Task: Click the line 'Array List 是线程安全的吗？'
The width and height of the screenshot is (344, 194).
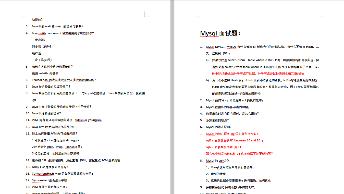Action: [x=50, y=167]
